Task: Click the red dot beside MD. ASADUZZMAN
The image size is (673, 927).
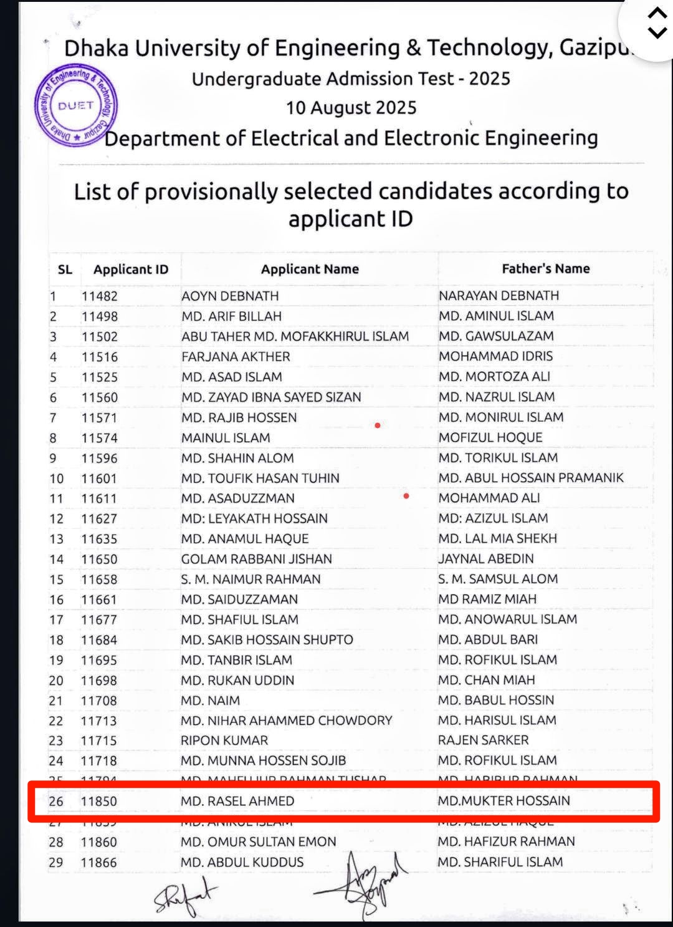Action: [x=406, y=497]
